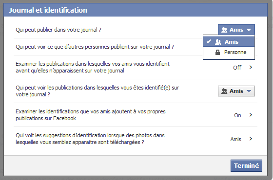Viewport: 273px width, 180px height.
Task: Click the dropdown arrow on the lower Amis button
Action: 249,91
